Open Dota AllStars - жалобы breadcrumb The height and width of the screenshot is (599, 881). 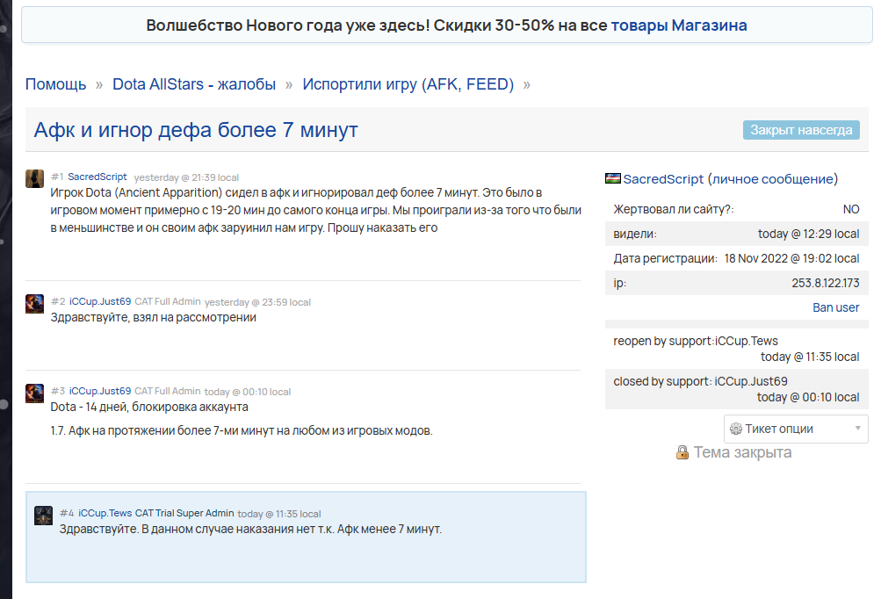(194, 84)
